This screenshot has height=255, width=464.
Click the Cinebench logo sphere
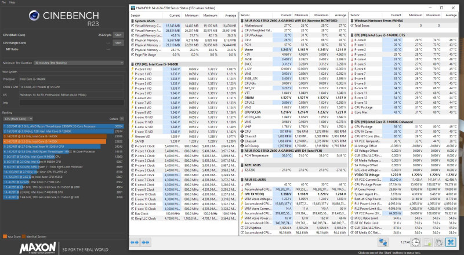point(34,16)
